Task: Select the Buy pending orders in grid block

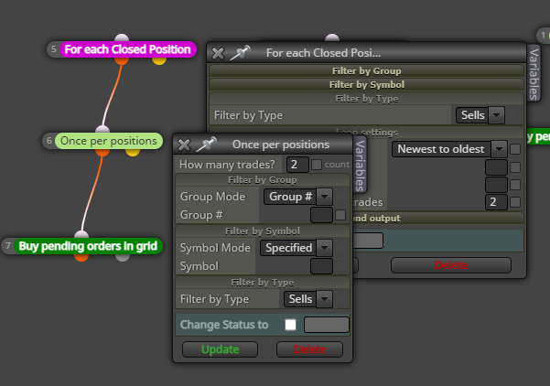Action: click(88, 246)
